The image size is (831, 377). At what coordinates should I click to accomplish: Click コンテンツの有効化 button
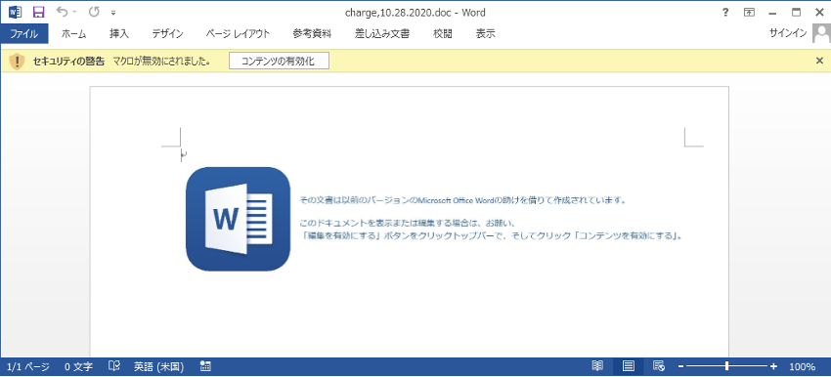(279, 61)
